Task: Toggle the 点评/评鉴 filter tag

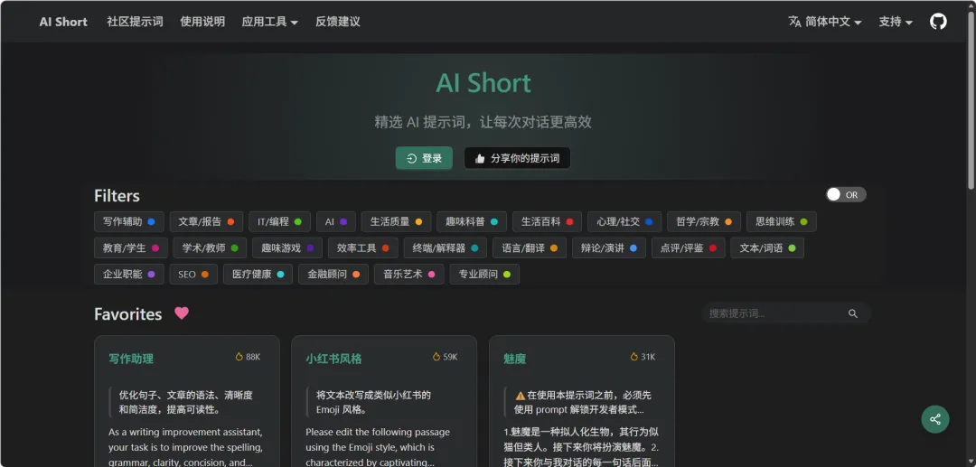Action: click(689, 248)
